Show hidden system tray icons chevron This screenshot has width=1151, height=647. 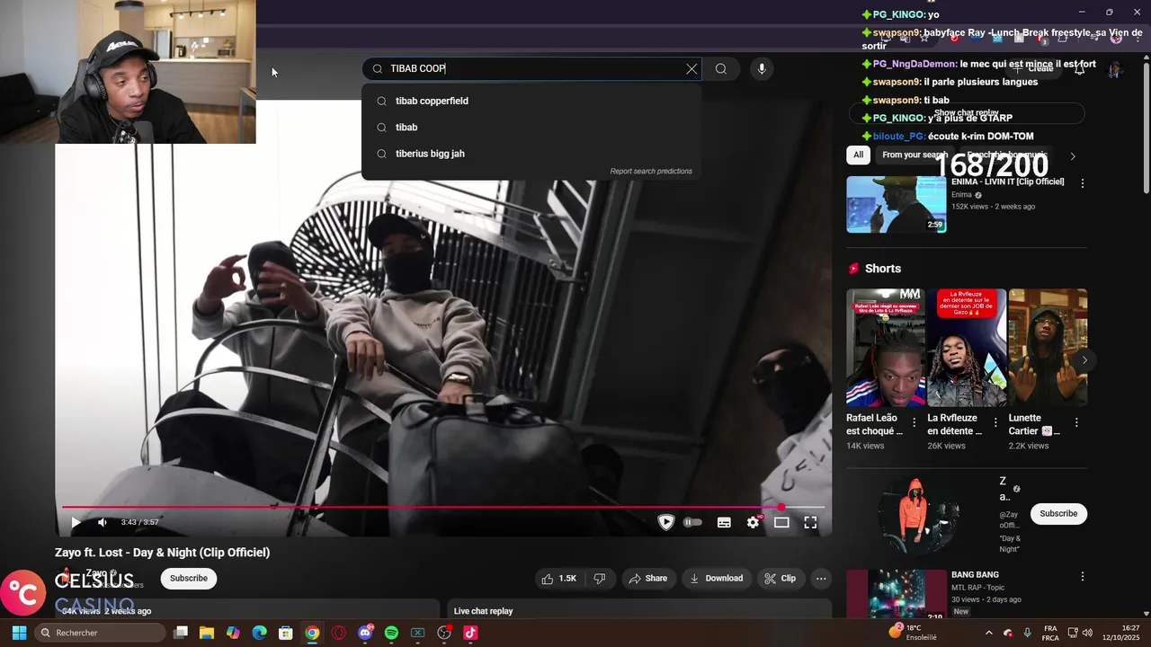[989, 633]
